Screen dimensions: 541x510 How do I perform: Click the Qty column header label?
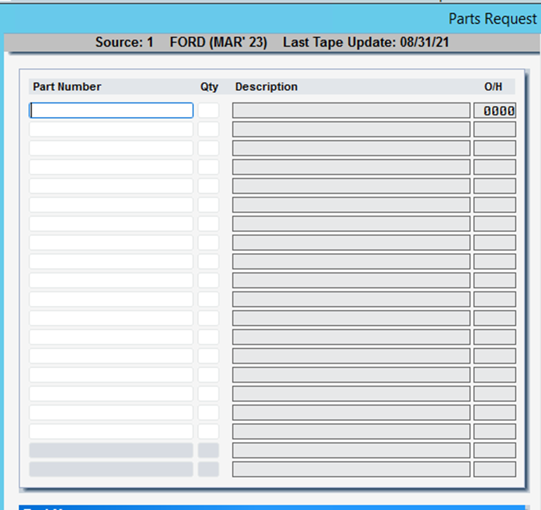[209, 86]
